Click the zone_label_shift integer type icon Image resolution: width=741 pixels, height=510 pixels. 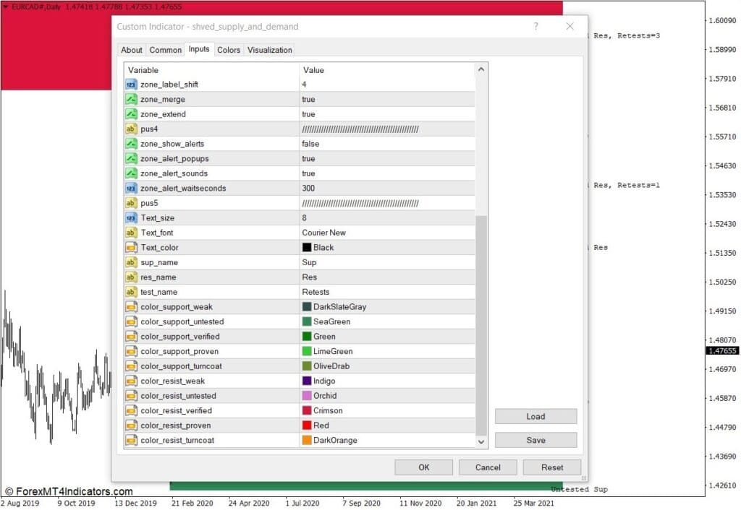[x=131, y=85]
